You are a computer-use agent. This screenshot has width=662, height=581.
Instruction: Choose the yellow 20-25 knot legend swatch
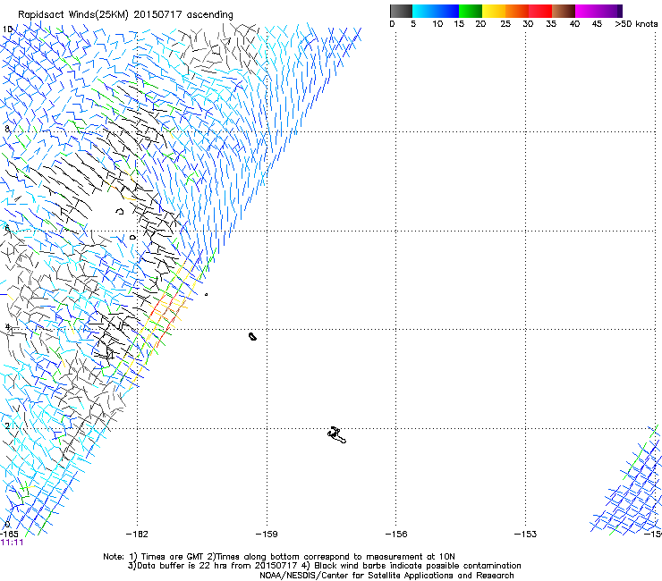[x=494, y=11]
